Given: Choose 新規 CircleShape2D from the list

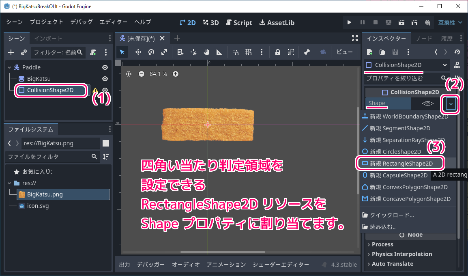Looking at the screenshot, I should click(408, 152).
